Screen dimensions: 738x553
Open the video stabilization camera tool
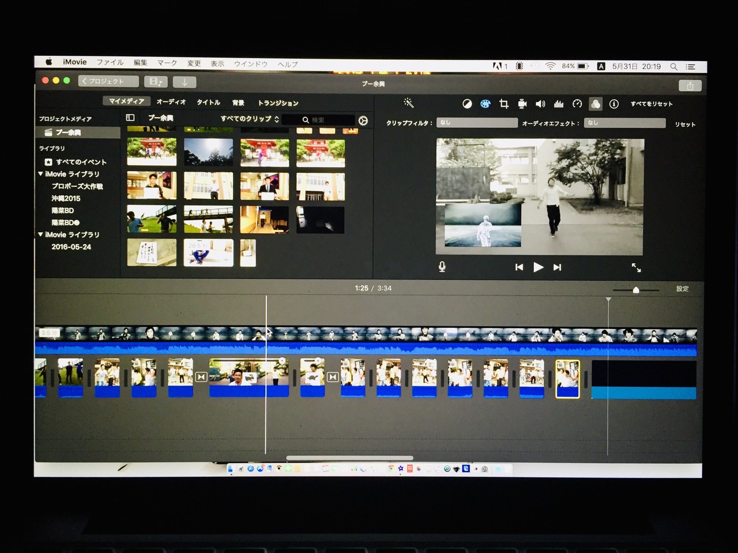(x=522, y=104)
